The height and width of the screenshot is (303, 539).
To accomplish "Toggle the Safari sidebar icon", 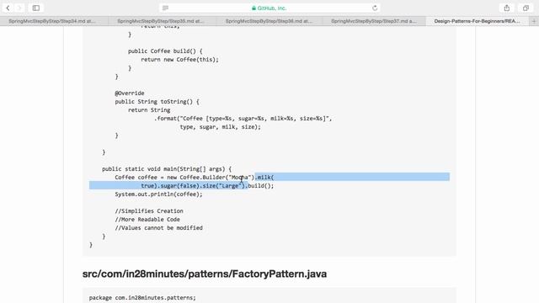I will tap(35, 8).
